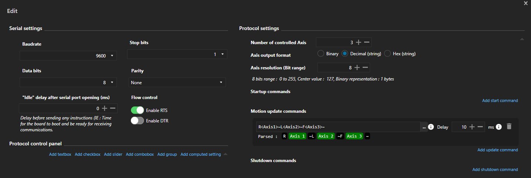Open the Baudrate dropdown

coord(68,56)
